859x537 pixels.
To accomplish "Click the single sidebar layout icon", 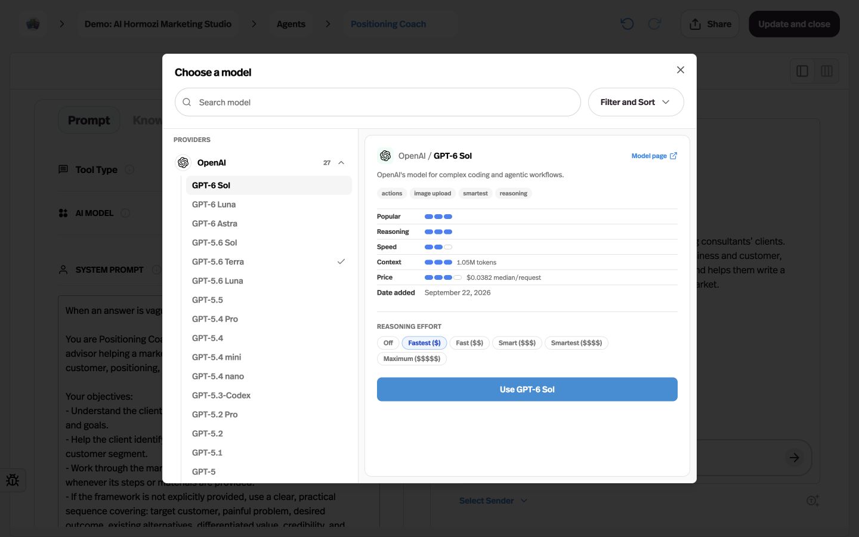I will (802, 71).
